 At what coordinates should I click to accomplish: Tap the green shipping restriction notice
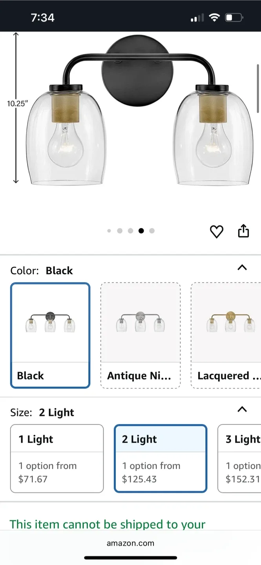pos(108,524)
